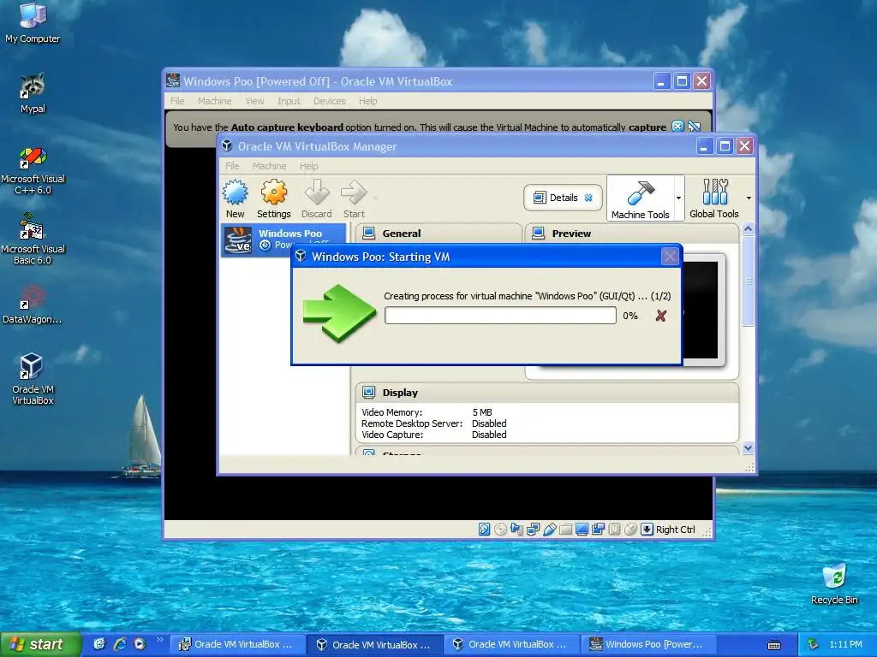Image resolution: width=877 pixels, height=657 pixels.
Task: Click the details pane scroll-up arrow
Action: pos(748,229)
